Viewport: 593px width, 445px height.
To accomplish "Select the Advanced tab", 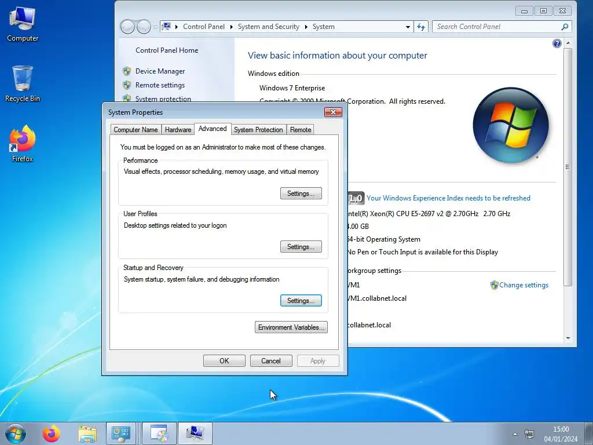I will (x=213, y=129).
